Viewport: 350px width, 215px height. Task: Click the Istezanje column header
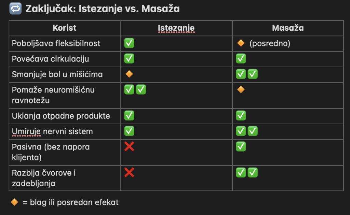(176, 28)
